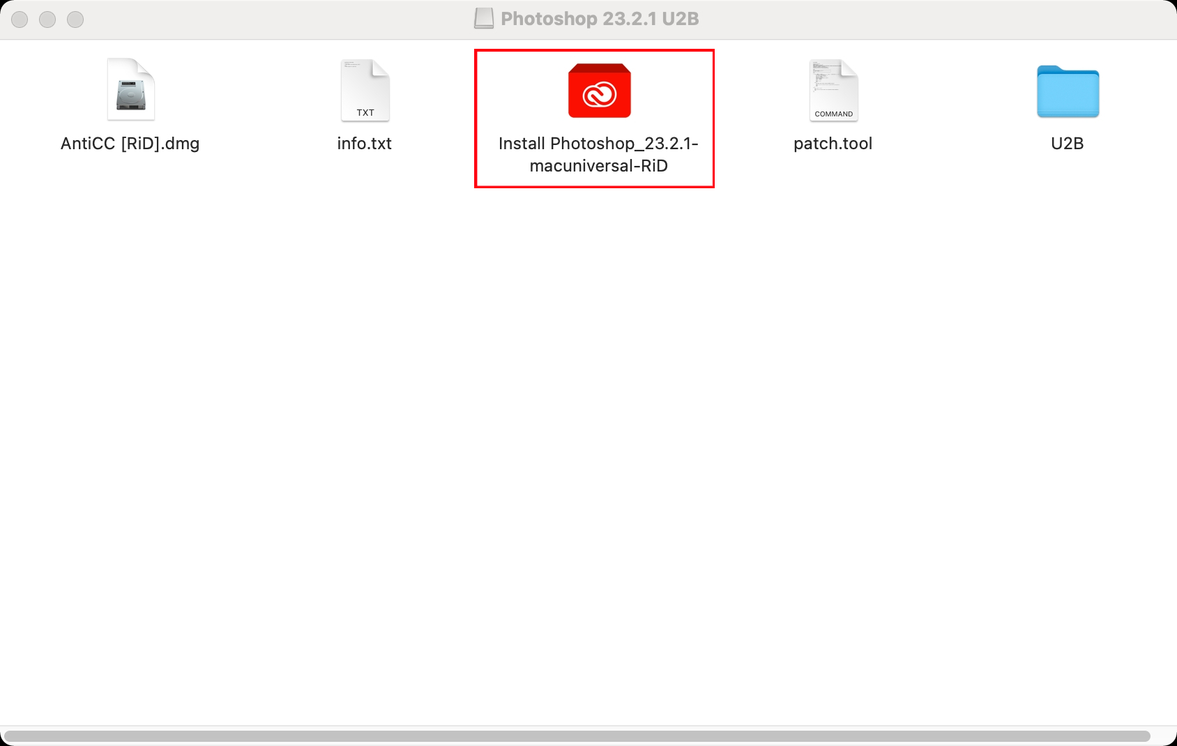Minimize the Photoshop 23.2.1 U2B window
The image size is (1177, 746).
coord(47,20)
